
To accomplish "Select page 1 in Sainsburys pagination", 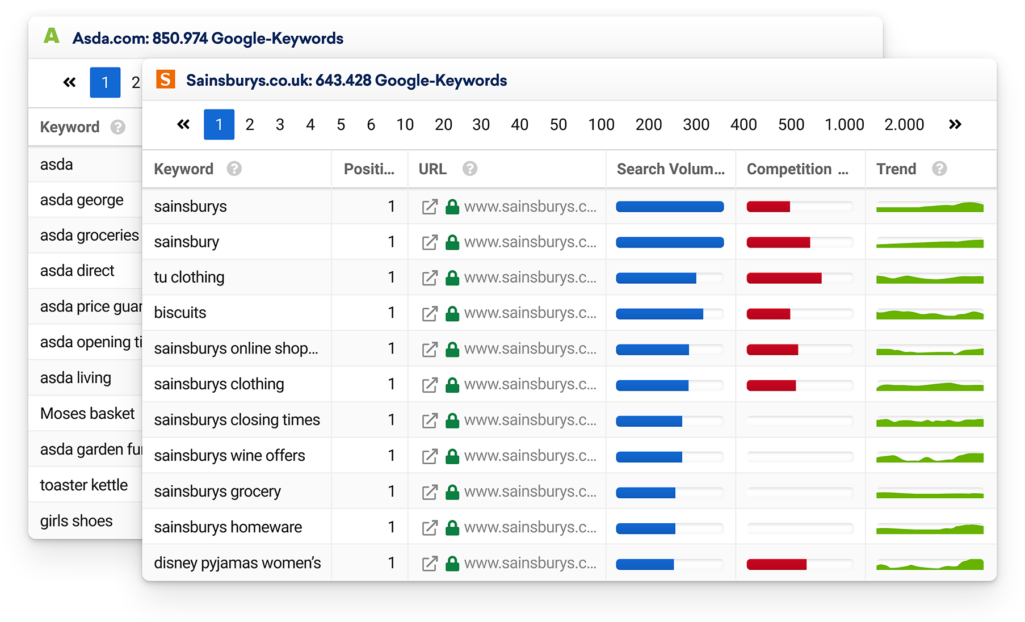I will (219, 124).
